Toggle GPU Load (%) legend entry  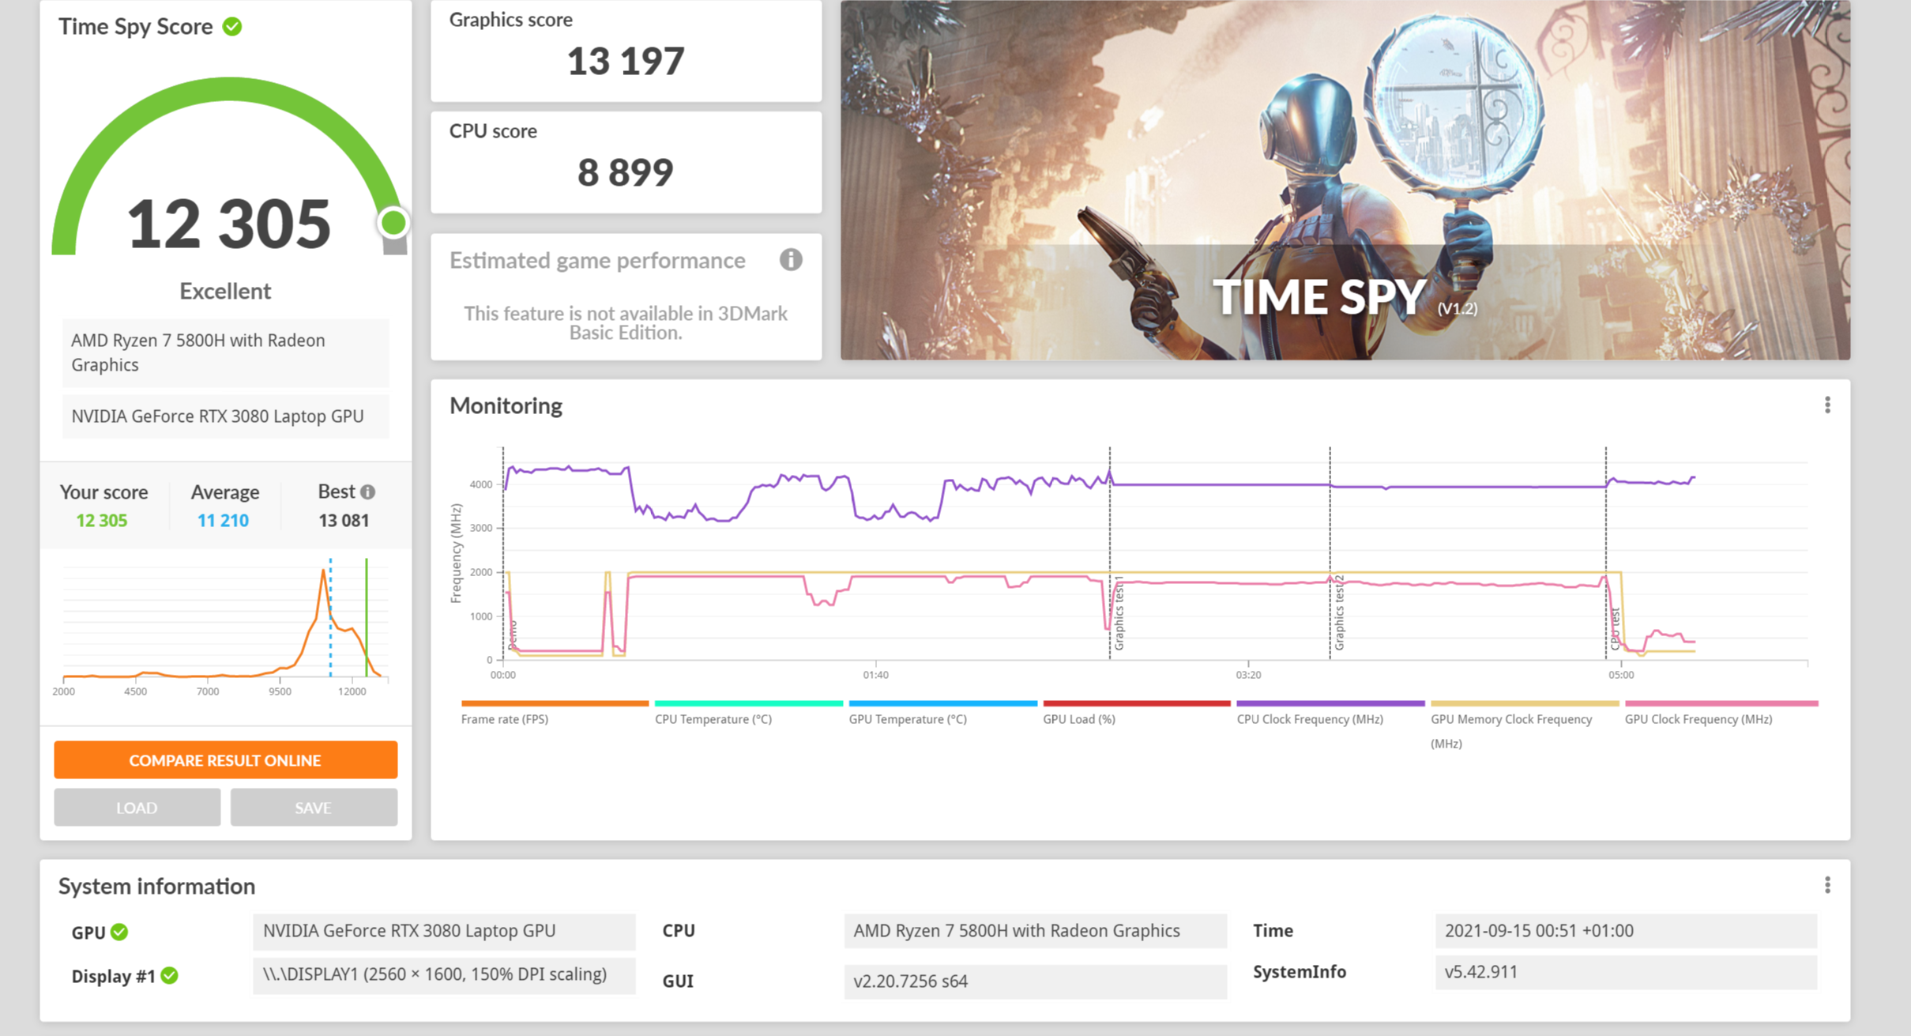pos(1078,719)
